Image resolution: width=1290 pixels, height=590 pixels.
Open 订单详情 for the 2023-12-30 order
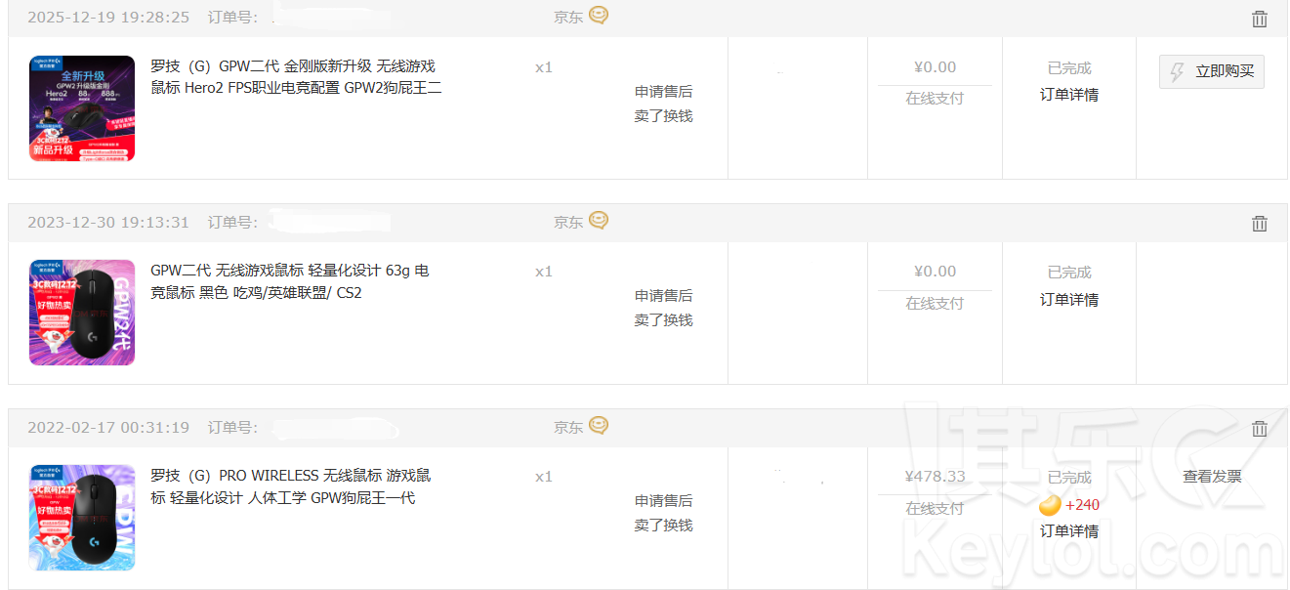[1069, 300]
